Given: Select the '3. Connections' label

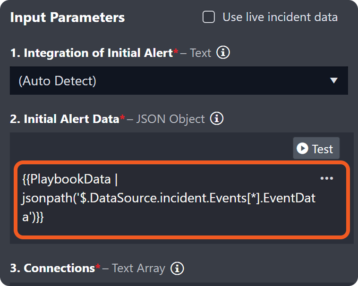Looking at the screenshot, I should [52, 269].
